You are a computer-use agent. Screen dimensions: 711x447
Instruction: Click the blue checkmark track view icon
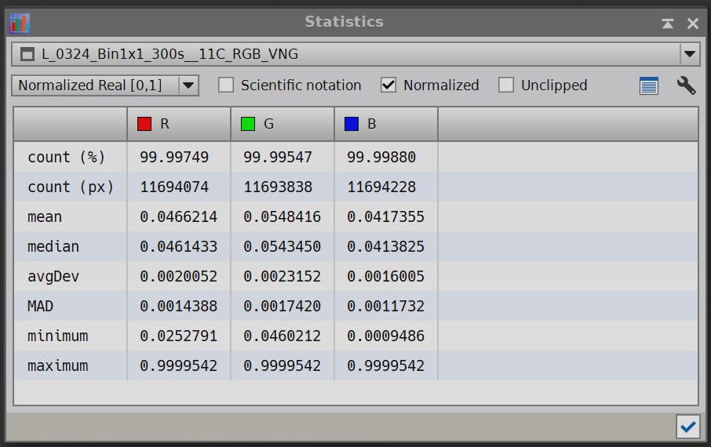point(687,427)
